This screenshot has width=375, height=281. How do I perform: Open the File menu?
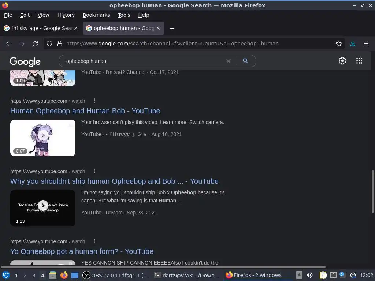(x=8, y=15)
